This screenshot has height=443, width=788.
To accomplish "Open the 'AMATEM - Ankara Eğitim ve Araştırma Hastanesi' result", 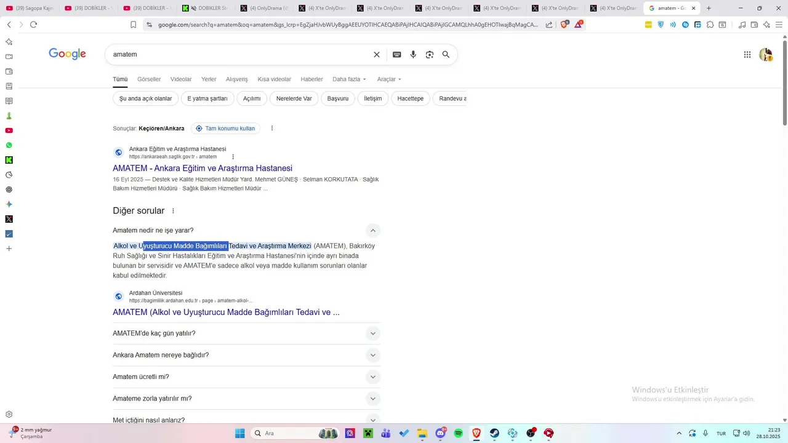I will [x=203, y=169].
